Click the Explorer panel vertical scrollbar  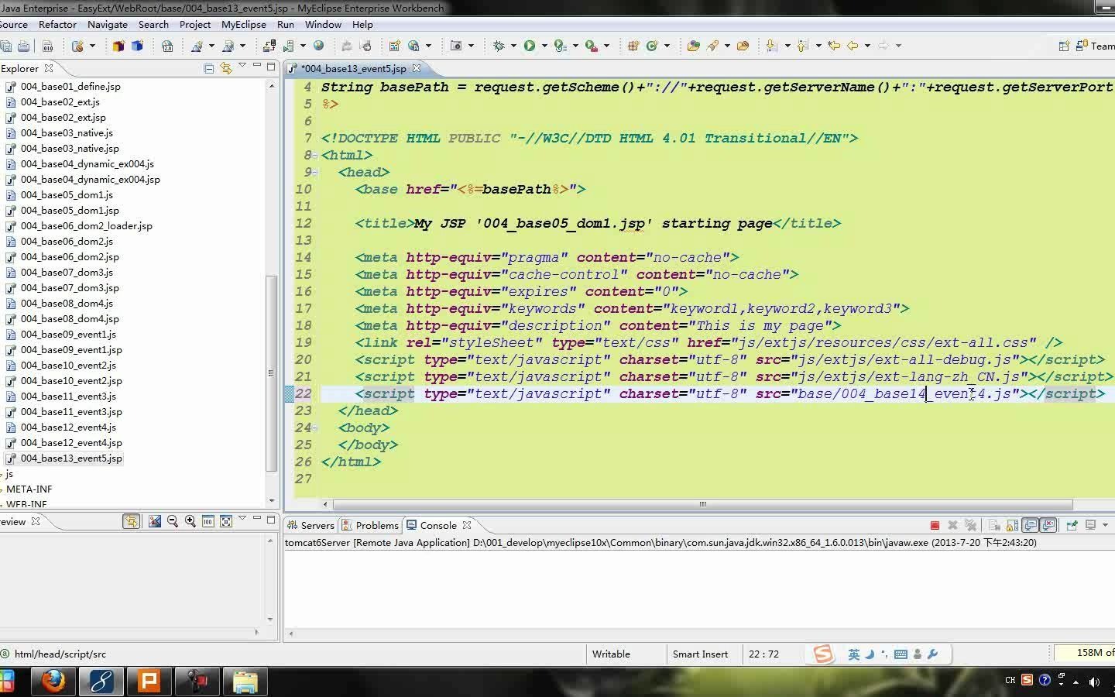pyautogui.click(x=271, y=373)
